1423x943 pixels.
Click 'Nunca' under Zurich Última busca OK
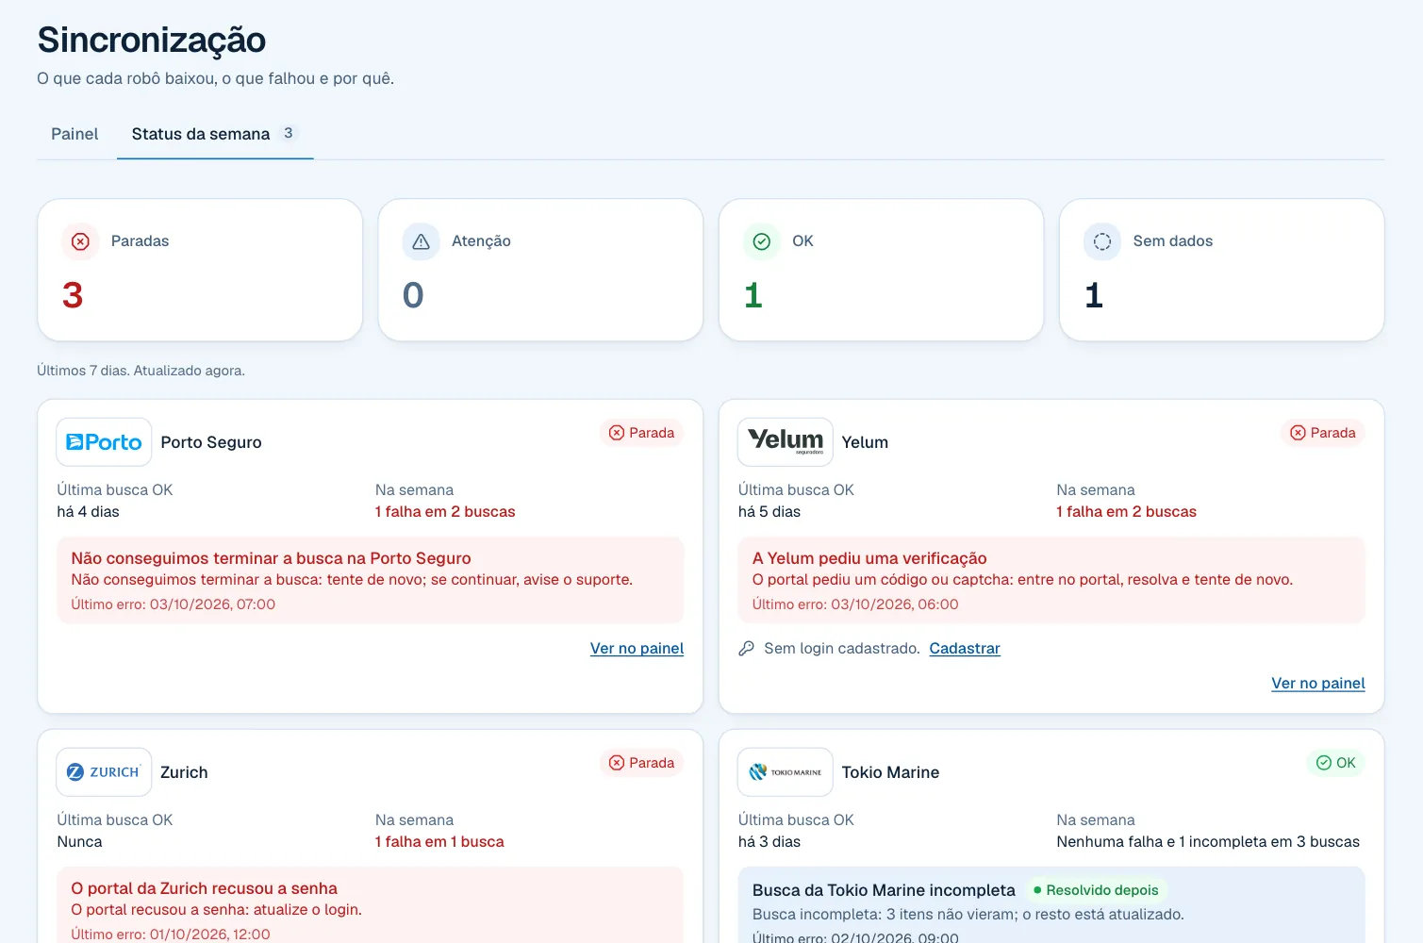pyautogui.click(x=80, y=842)
